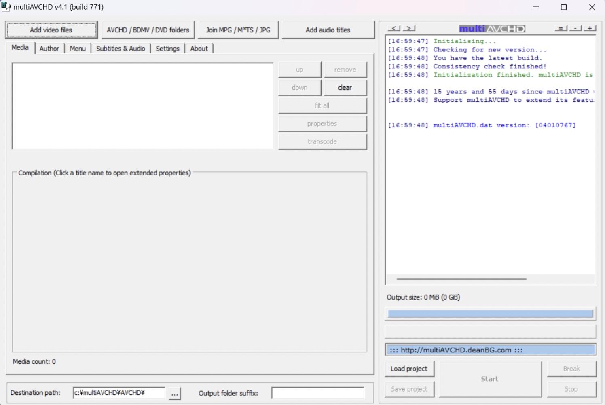Click Join MPG / M*TS / JPG button
The width and height of the screenshot is (605, 405).
click(x=238, y=30)
